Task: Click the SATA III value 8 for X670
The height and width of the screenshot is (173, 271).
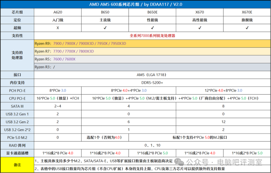Action: click(x=223, y=106)
